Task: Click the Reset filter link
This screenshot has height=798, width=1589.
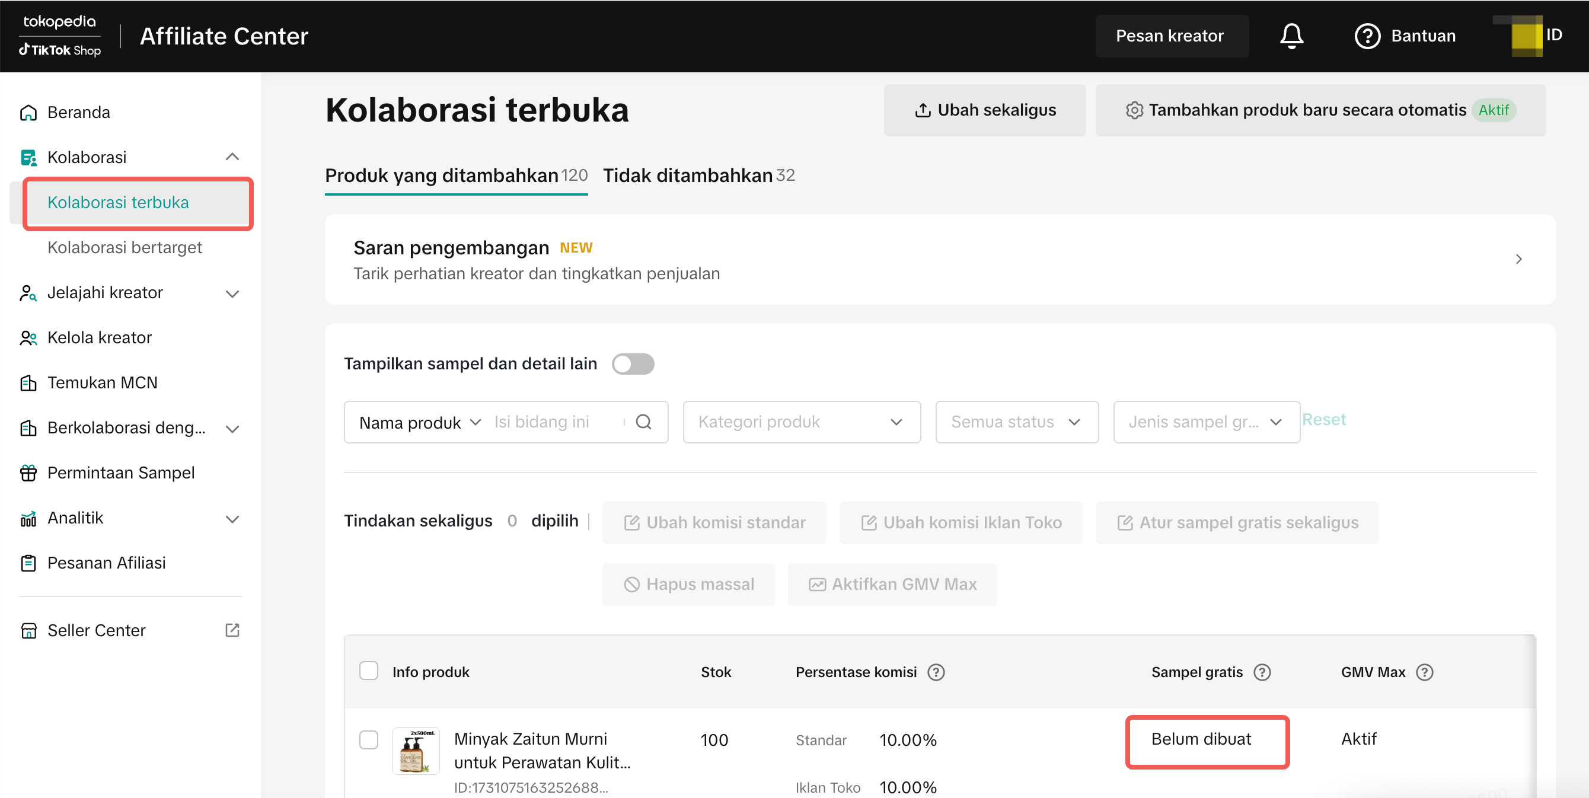Action: tap(1324, 419)
